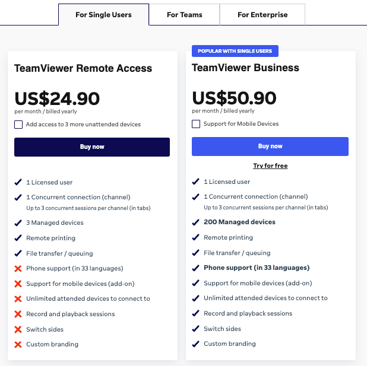Image resolution: width=367 pixels, height=366 pixels.
Task: Buy now TeamViewer Business plan
Action: pyautogui.click(x=270, y=147)
